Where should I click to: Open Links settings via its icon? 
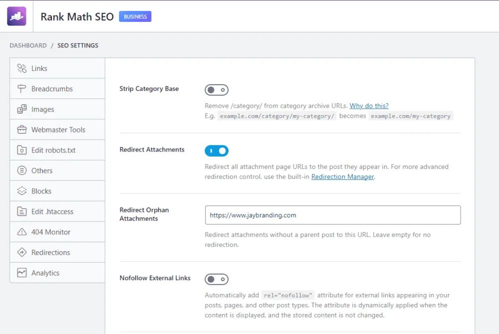click(21, 68)
